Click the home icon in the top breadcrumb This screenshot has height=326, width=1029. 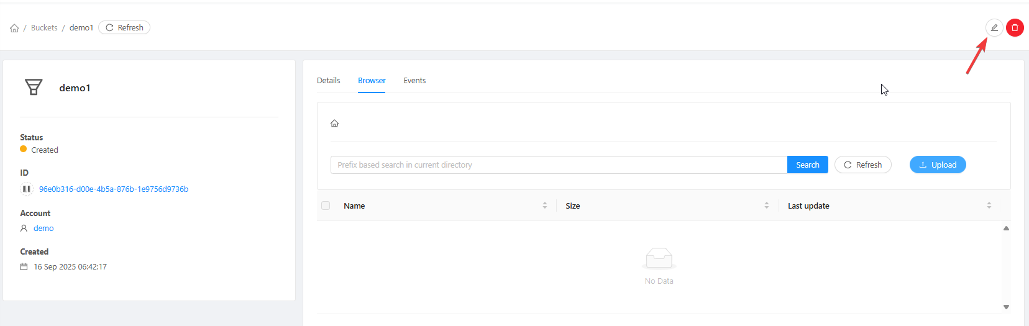click(14, 28)
